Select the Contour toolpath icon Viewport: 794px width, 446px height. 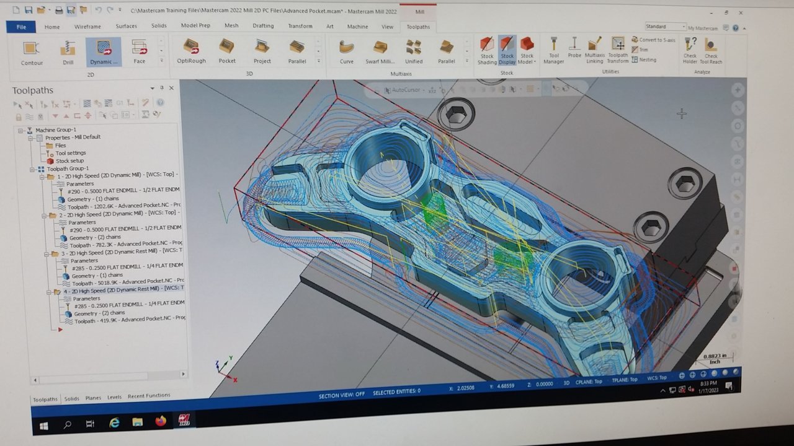[32, 53]
